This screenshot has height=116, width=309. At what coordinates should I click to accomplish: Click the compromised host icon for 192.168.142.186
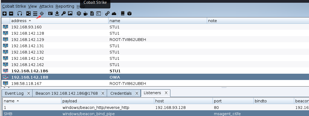(x=5, y=71)
